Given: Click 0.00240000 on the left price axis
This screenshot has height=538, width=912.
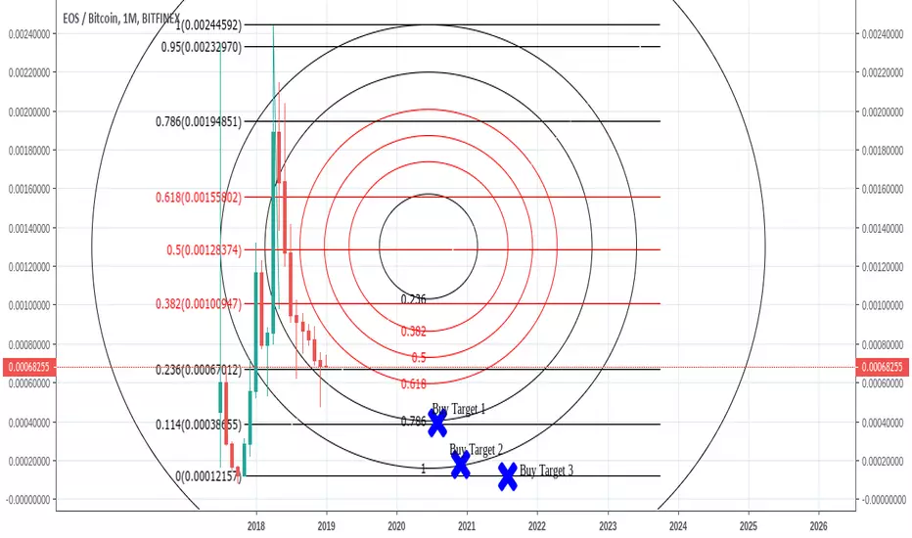Looking at the screenshot, I should [x=29, y=34].
